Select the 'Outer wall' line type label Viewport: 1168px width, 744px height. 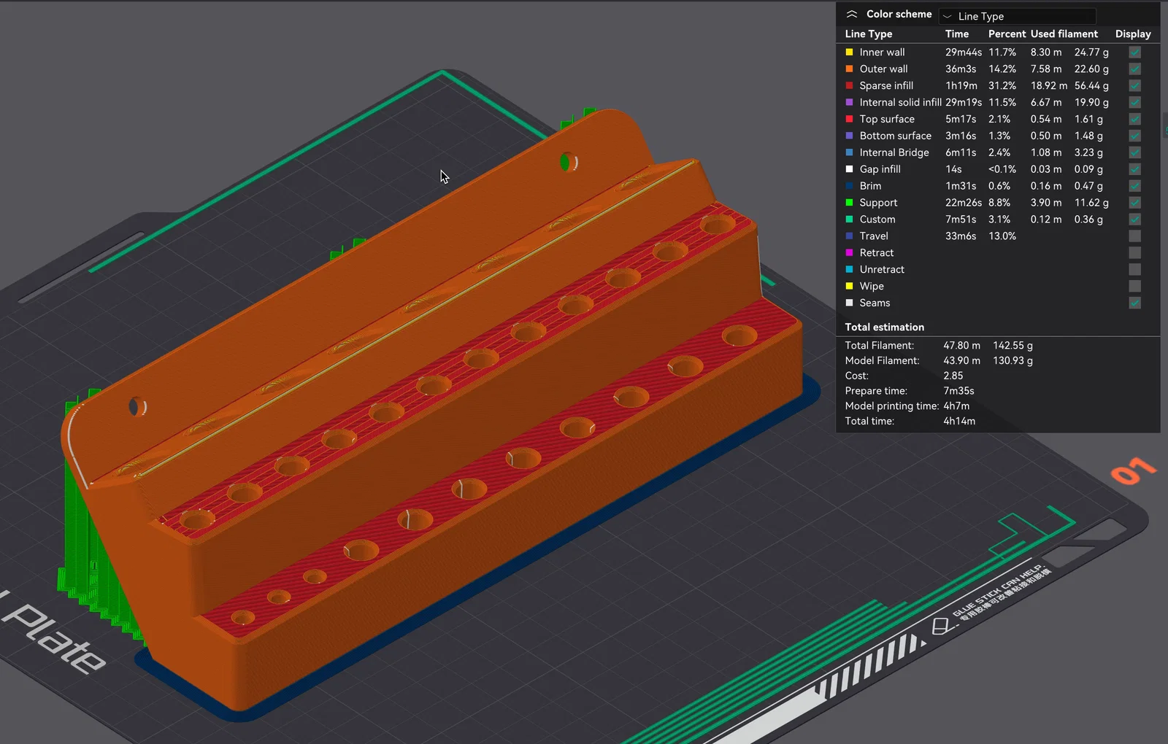point(883,69)
